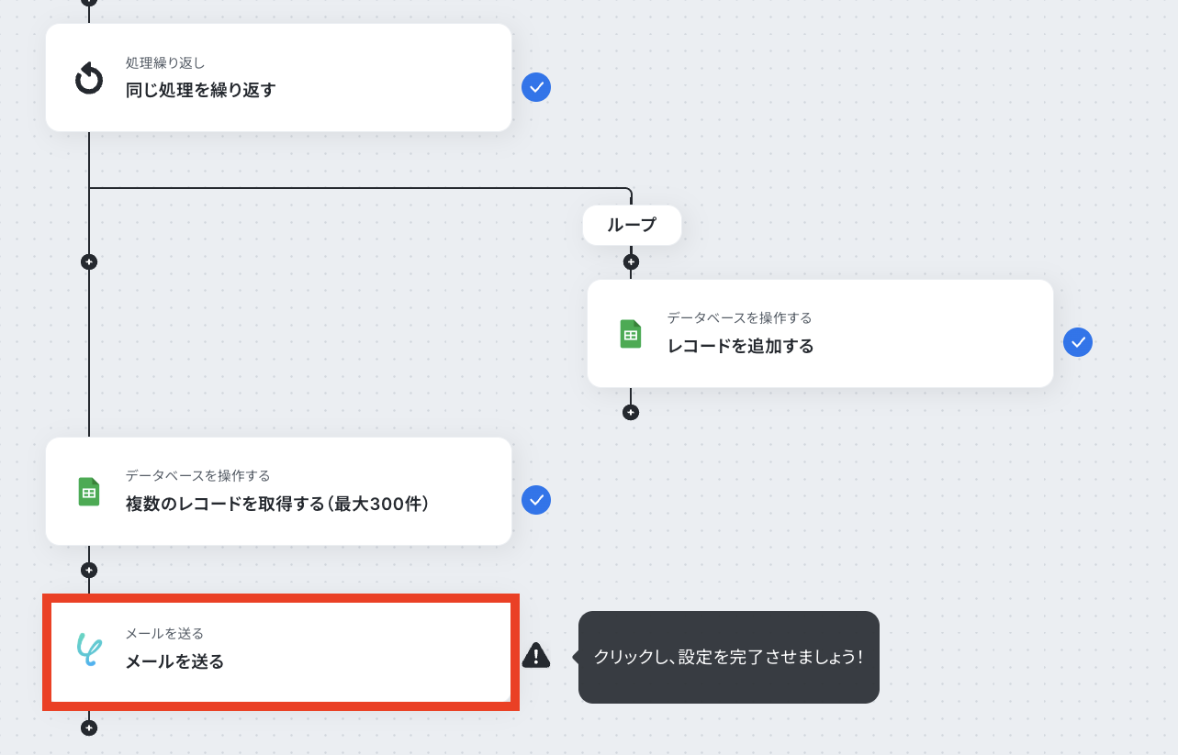1178x755 pixels.
Task: Click blue checkmark beside 複数のレコードを取得する
Action: (536, 501)
